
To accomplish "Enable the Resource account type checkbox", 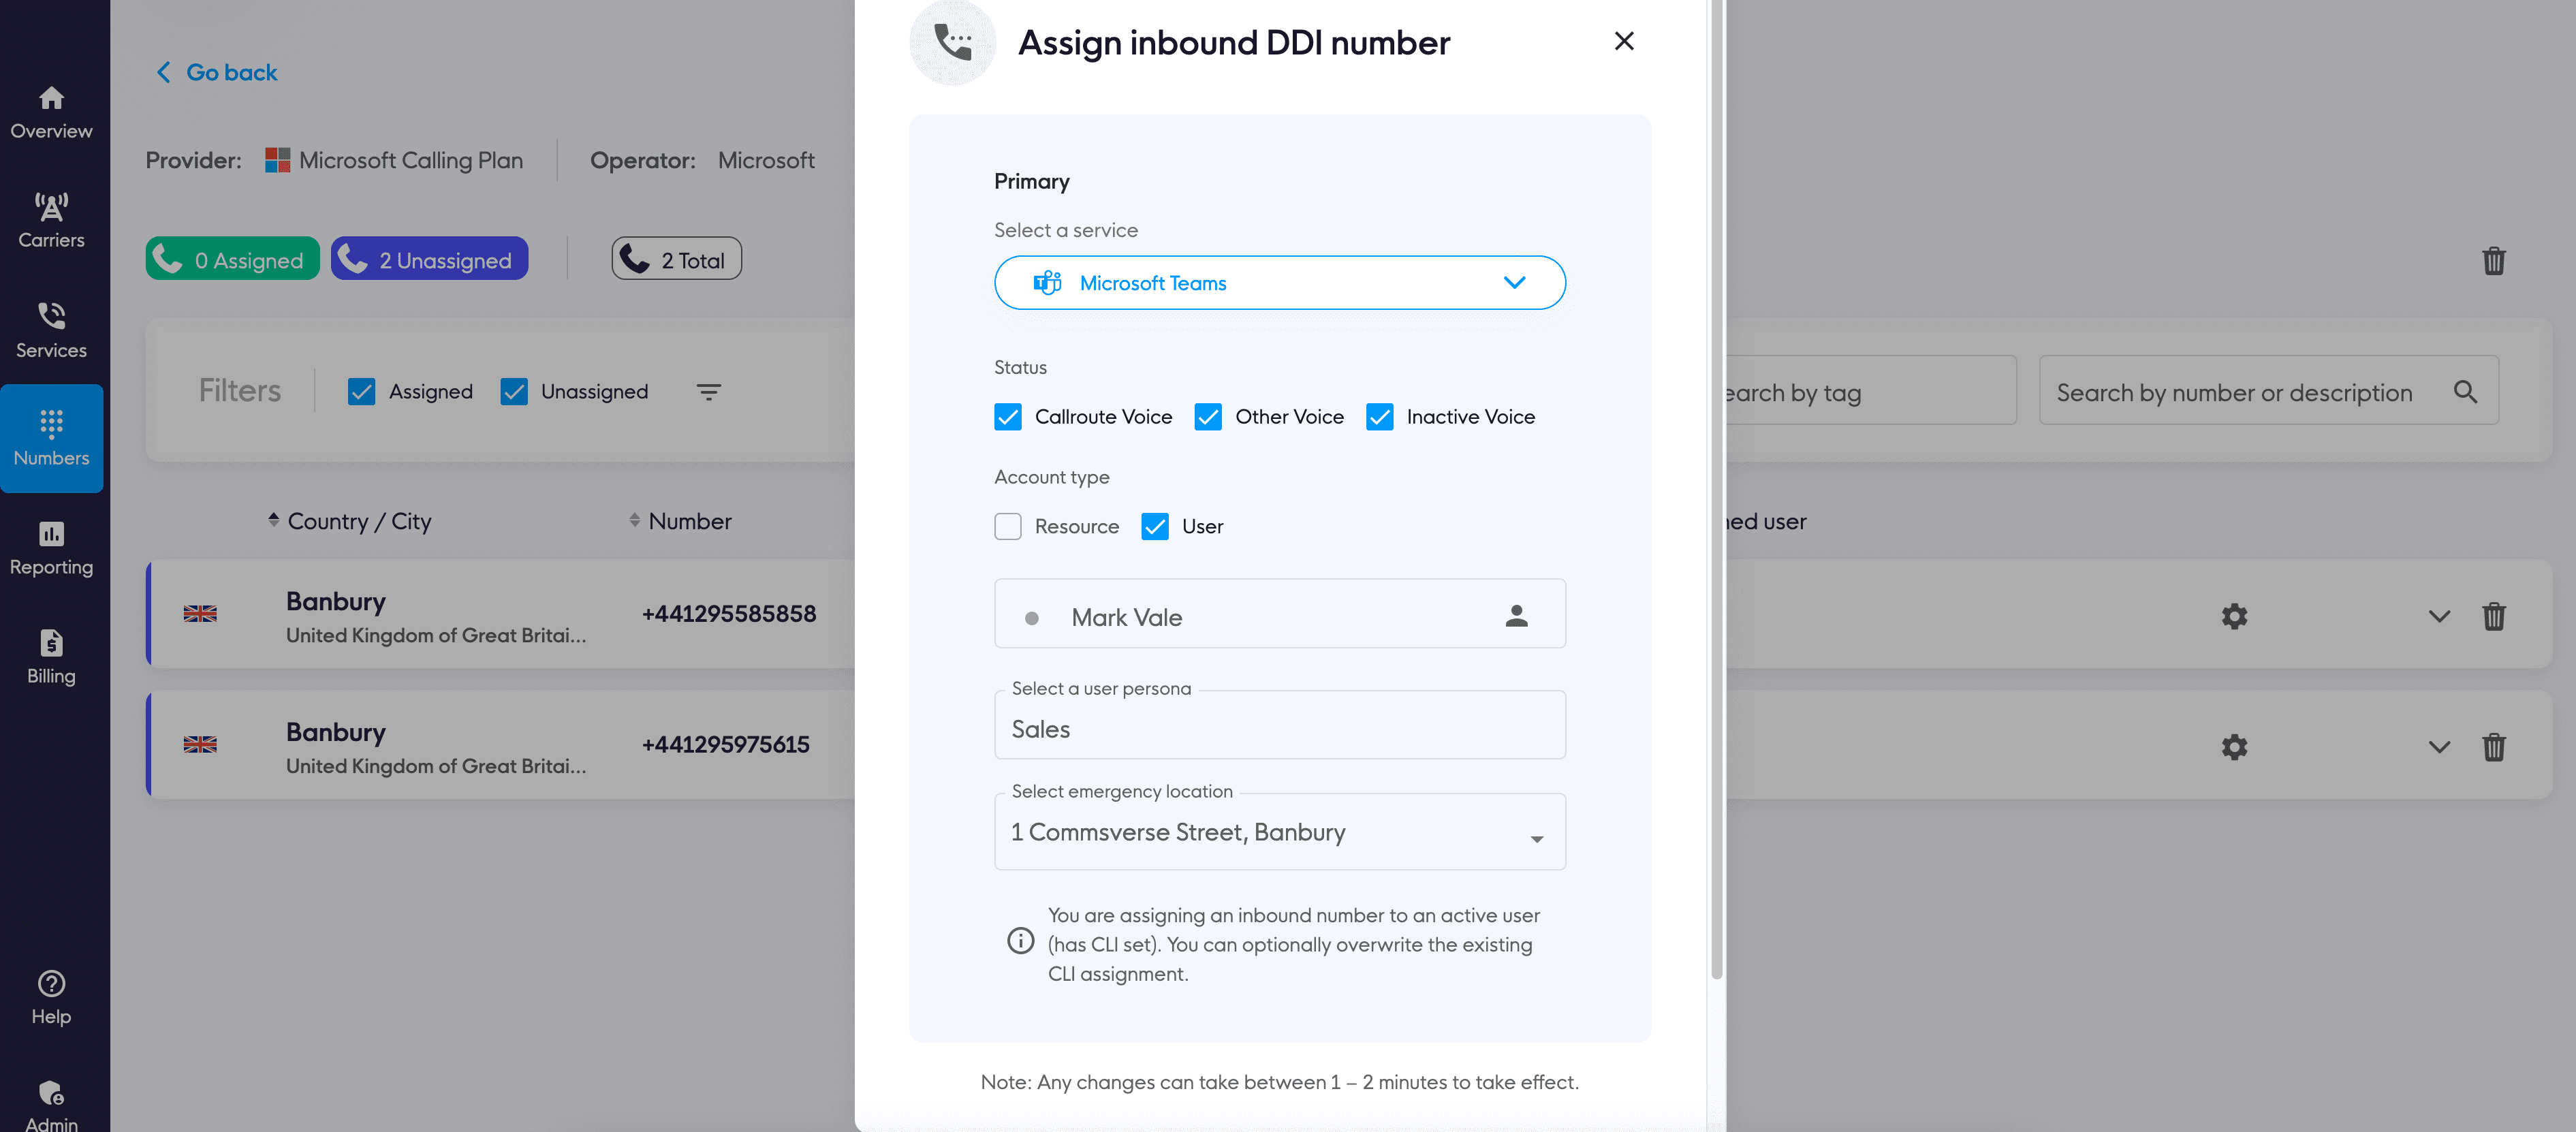I will [x=1007, y=525].
